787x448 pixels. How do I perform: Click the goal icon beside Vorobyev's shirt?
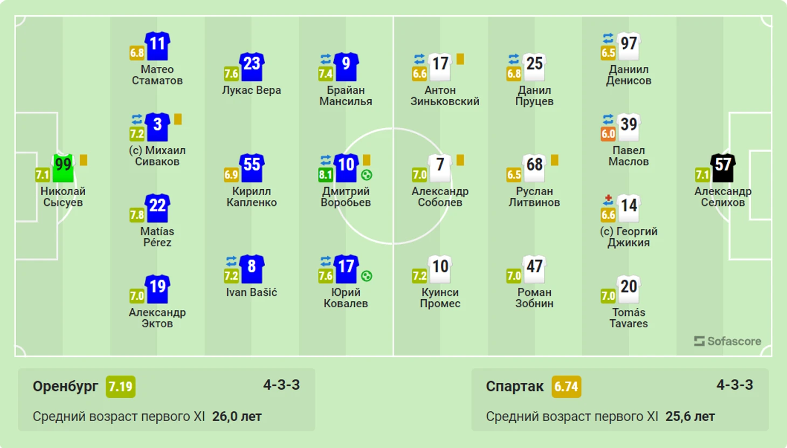[367, 175]
